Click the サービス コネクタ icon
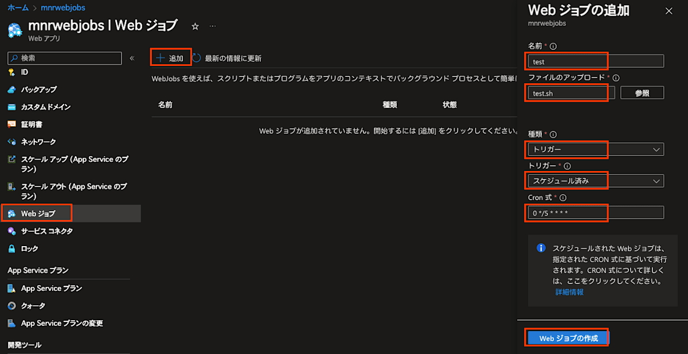The height and width of the screenshot is (354, 688). click(11, 231)
